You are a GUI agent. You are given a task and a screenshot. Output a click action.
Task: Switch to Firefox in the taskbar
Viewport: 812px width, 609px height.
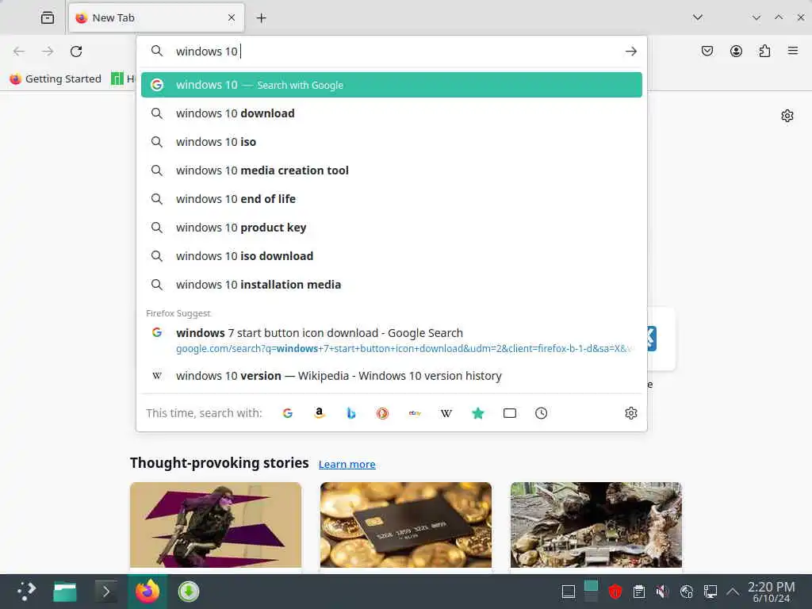click(147, 592)
